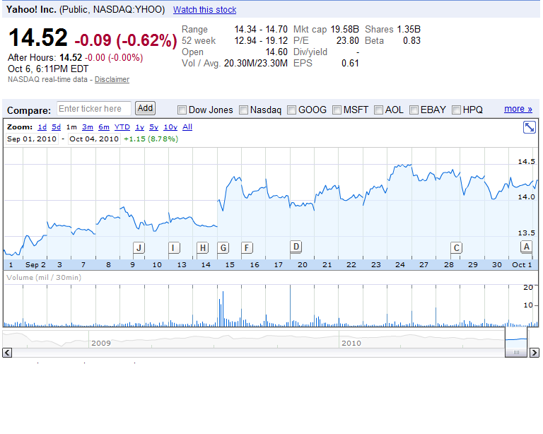Tick the AOL comparison checkbox
Screen dimensions: 543x434
(378, 110)
